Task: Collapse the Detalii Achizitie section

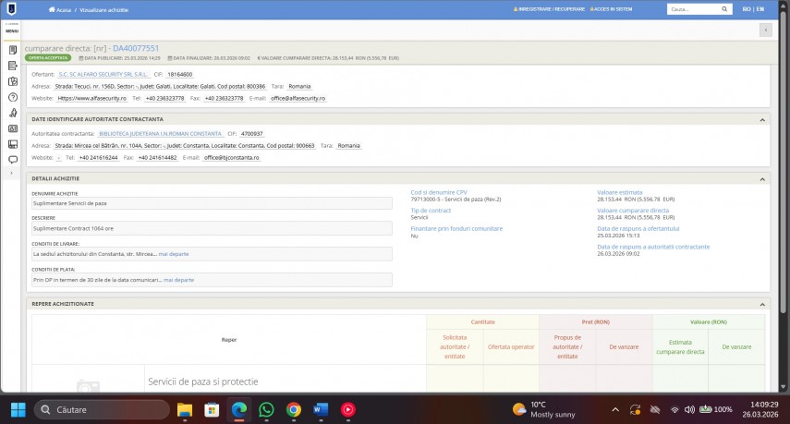Action: (x=762, y=176)
